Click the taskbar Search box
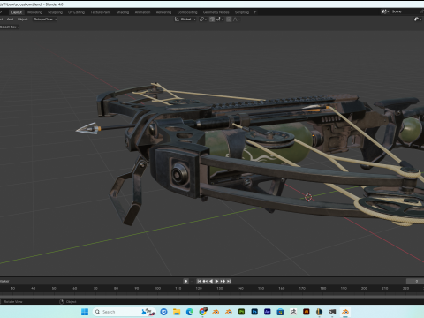 point(124,312)
